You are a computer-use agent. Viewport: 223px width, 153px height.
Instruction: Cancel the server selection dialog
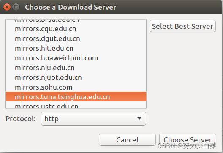click(x=127, y=140)
